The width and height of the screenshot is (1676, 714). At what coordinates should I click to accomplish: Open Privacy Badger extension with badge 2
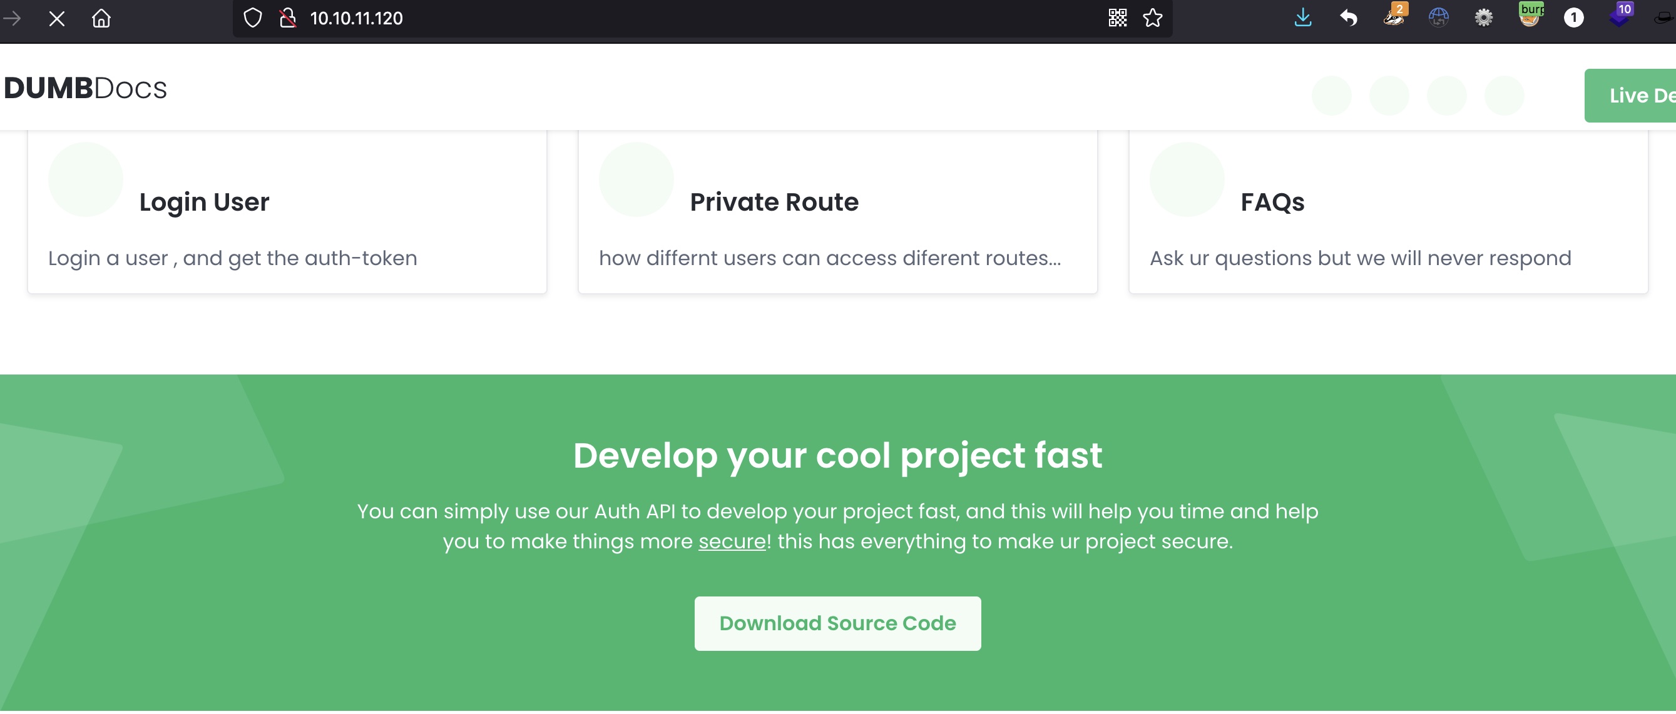click(x=1394, y=16)
